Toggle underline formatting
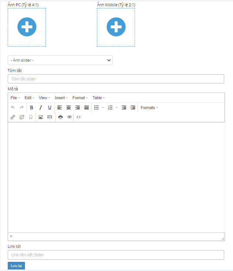The image size is (233, 271). [50, 108]
